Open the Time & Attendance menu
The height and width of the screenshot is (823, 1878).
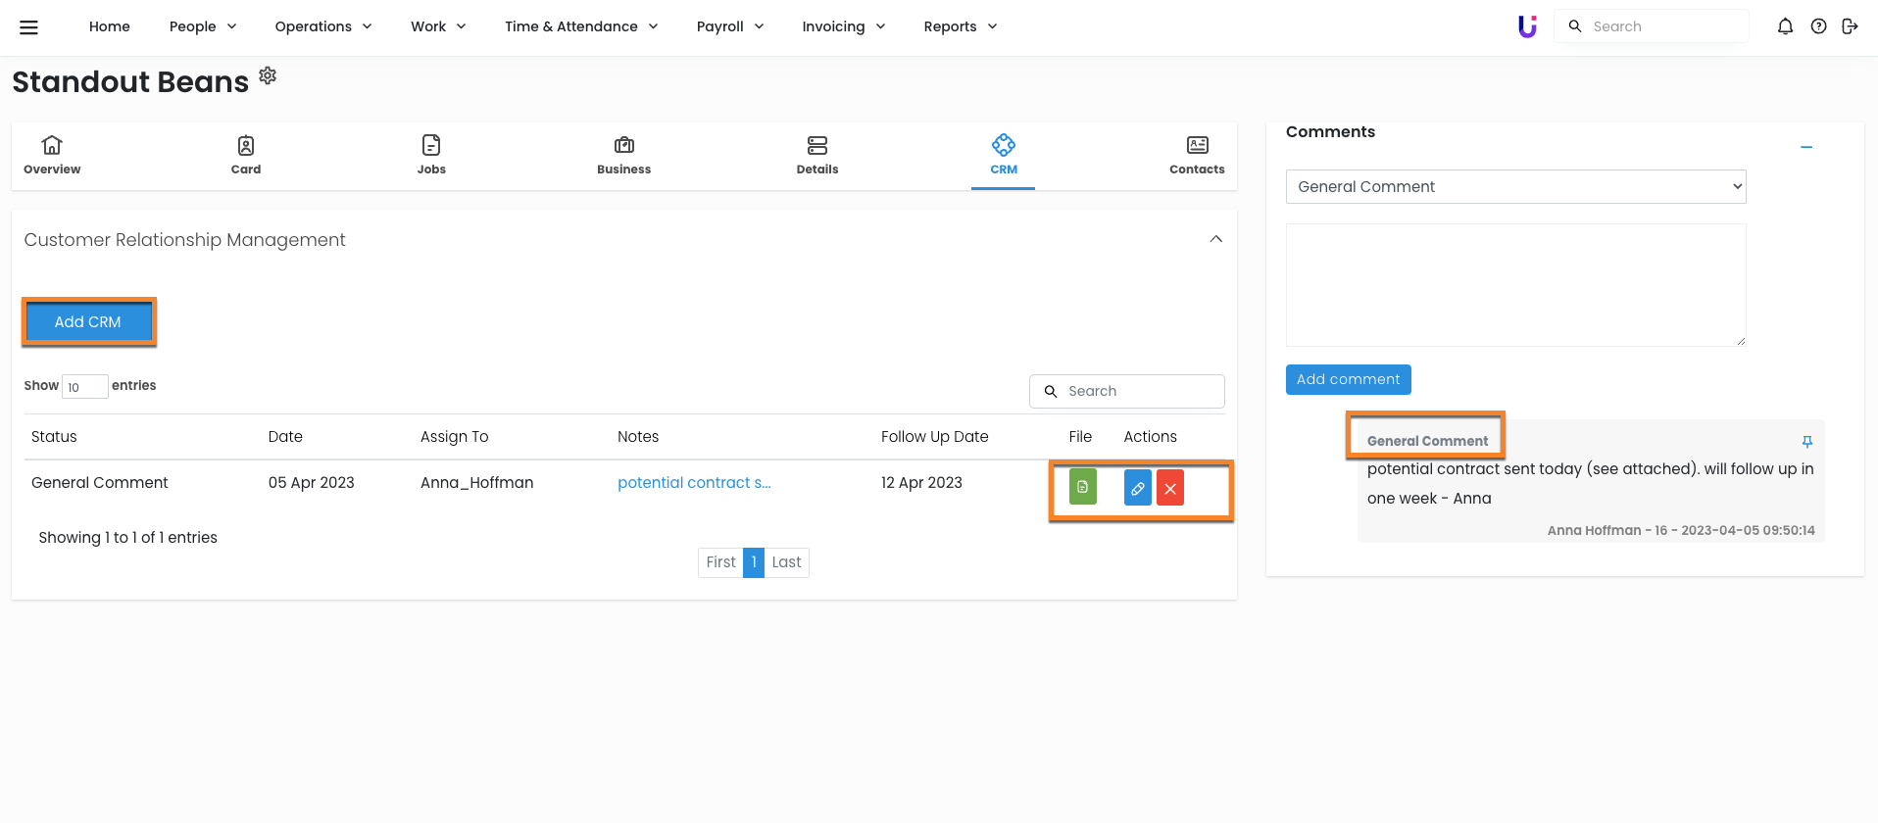click(x=580, y=26)
